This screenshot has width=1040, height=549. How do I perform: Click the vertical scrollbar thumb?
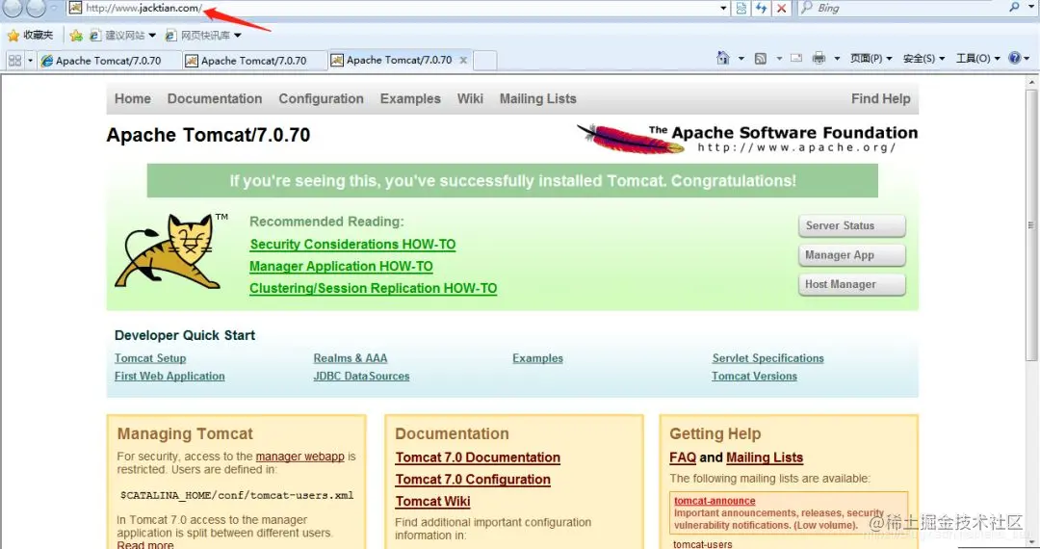tap(1030, 225)
